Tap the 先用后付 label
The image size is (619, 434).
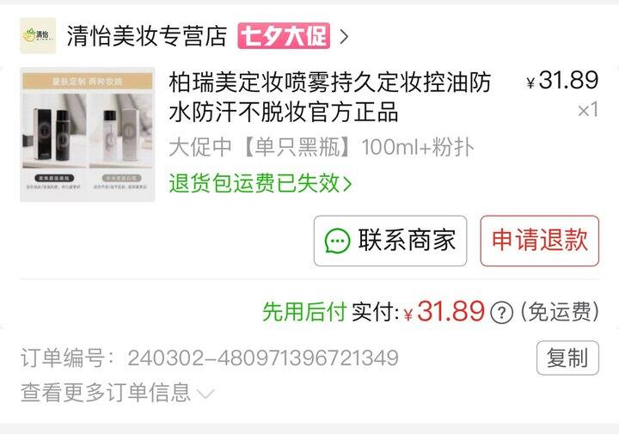click(x=304, y=312)
